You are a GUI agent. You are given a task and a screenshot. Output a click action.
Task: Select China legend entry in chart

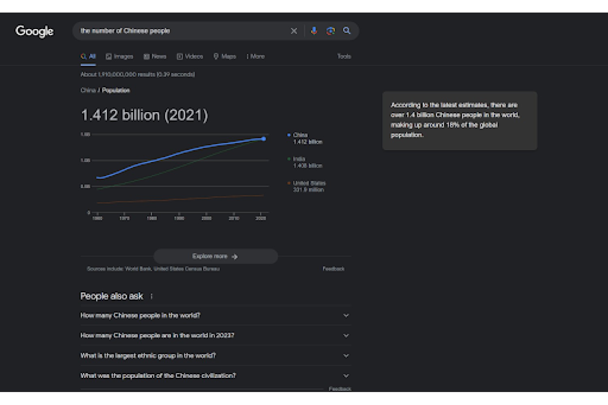(305, 138)
